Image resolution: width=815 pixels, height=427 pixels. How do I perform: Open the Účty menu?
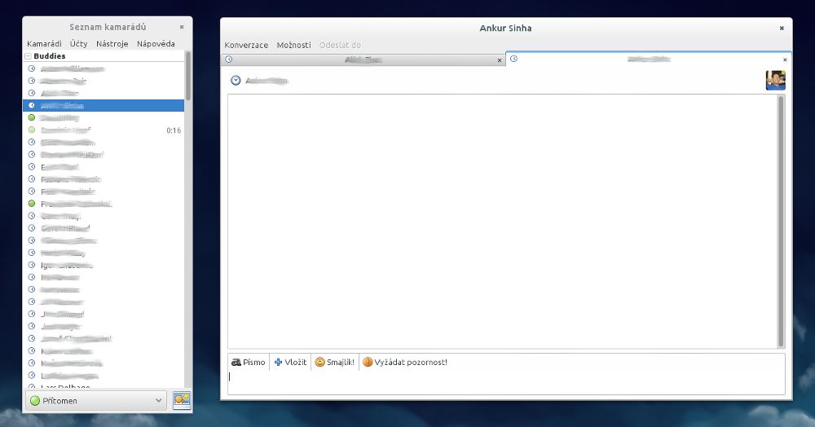pos(79,43)
